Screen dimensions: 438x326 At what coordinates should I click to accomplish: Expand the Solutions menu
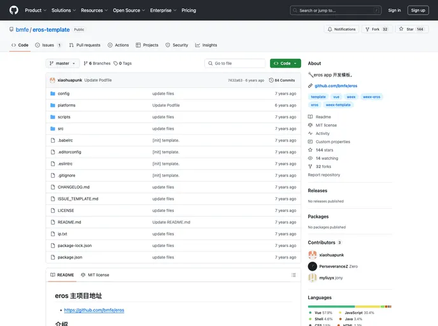point(64,10)
